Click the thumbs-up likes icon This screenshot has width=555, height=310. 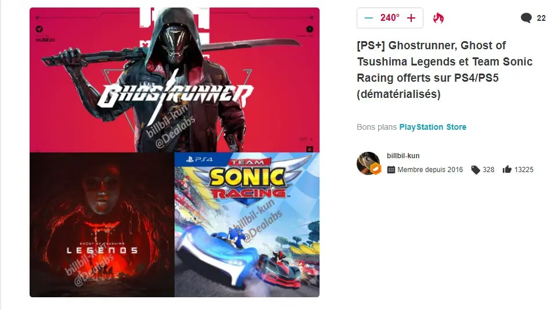click(507, 169)
